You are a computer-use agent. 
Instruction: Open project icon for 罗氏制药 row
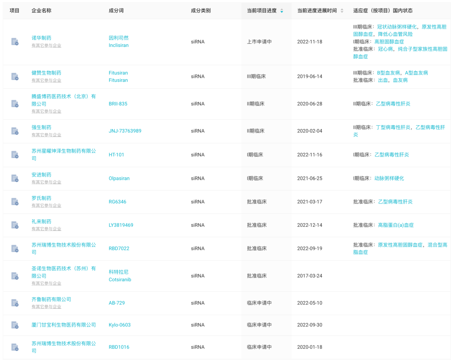coord(15,202)
